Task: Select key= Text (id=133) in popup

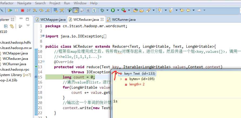Action: pos(137,74)
